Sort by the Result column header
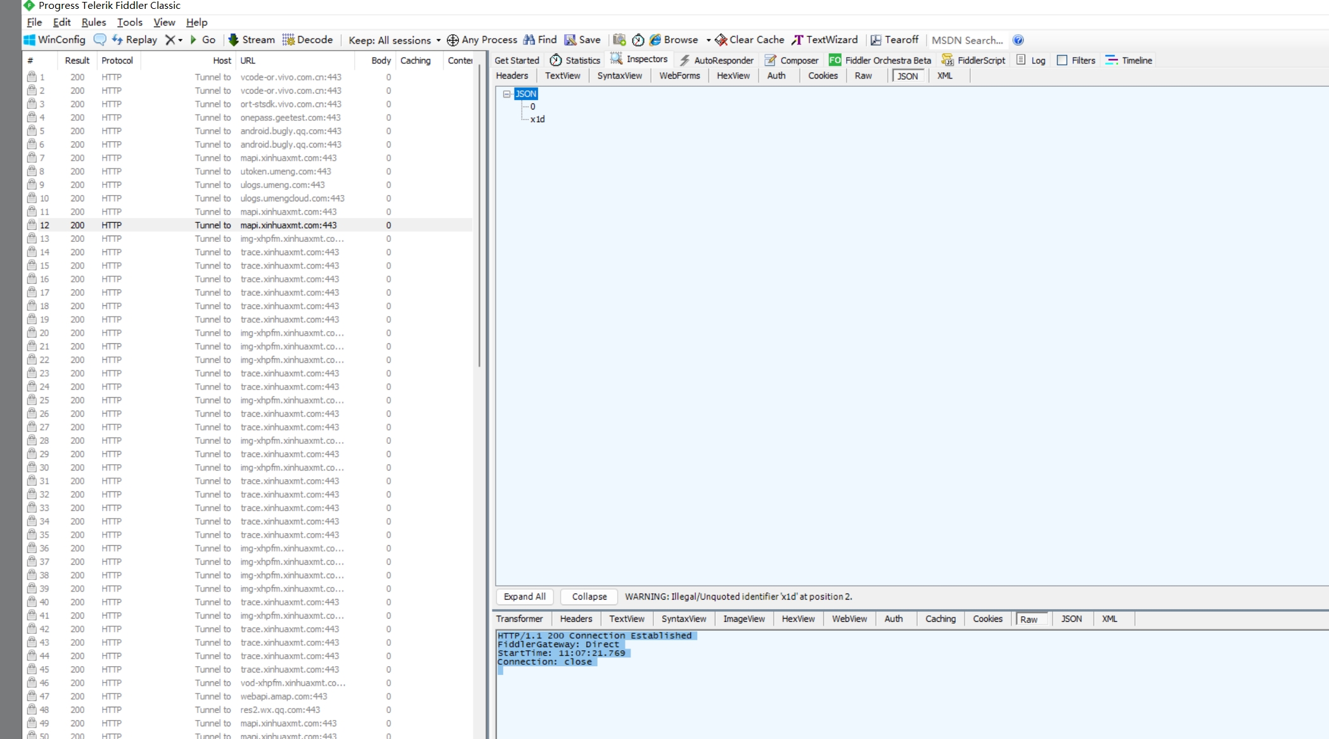The width and height of the screenshot is (1329, 739). point(77,60)
